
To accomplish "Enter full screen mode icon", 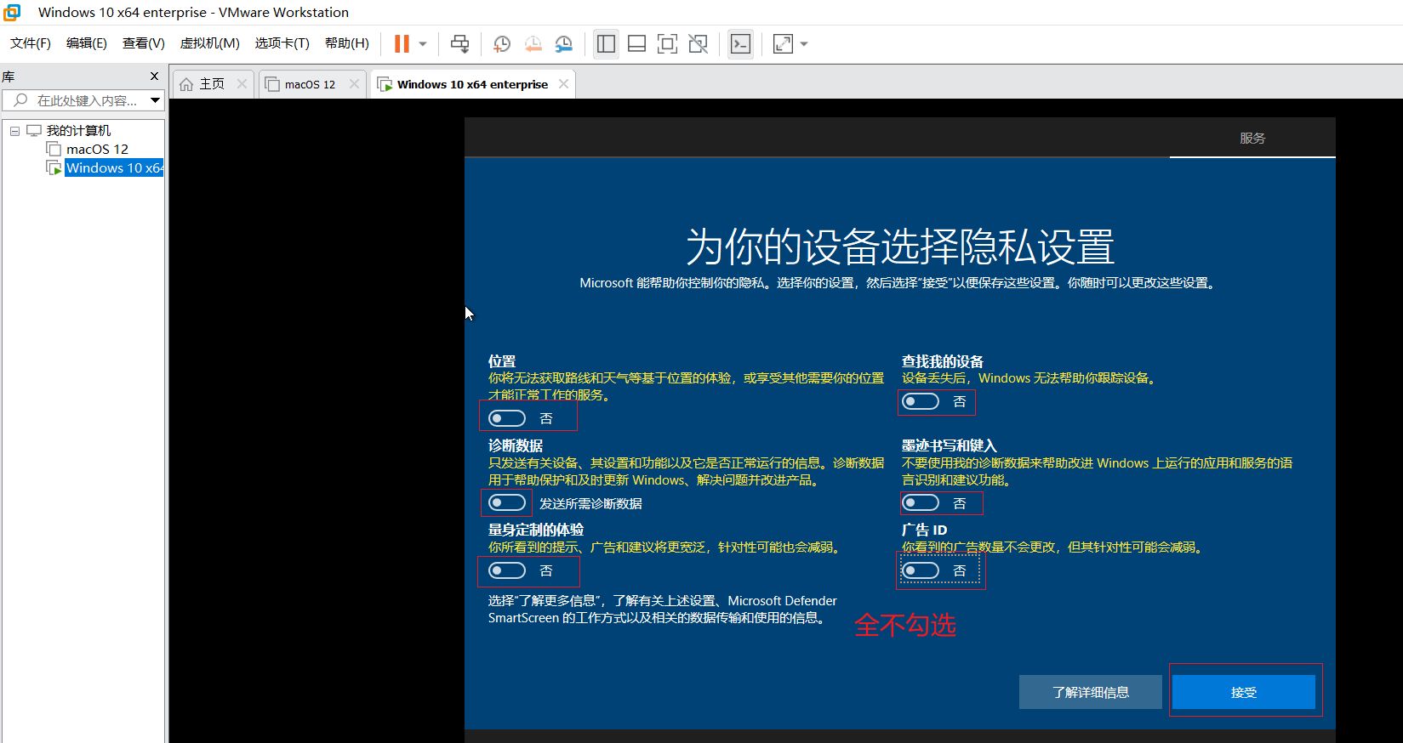I will [667, 43].
